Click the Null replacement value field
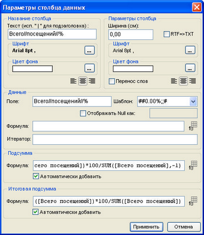The image size is (204, 235). (173, 113)
